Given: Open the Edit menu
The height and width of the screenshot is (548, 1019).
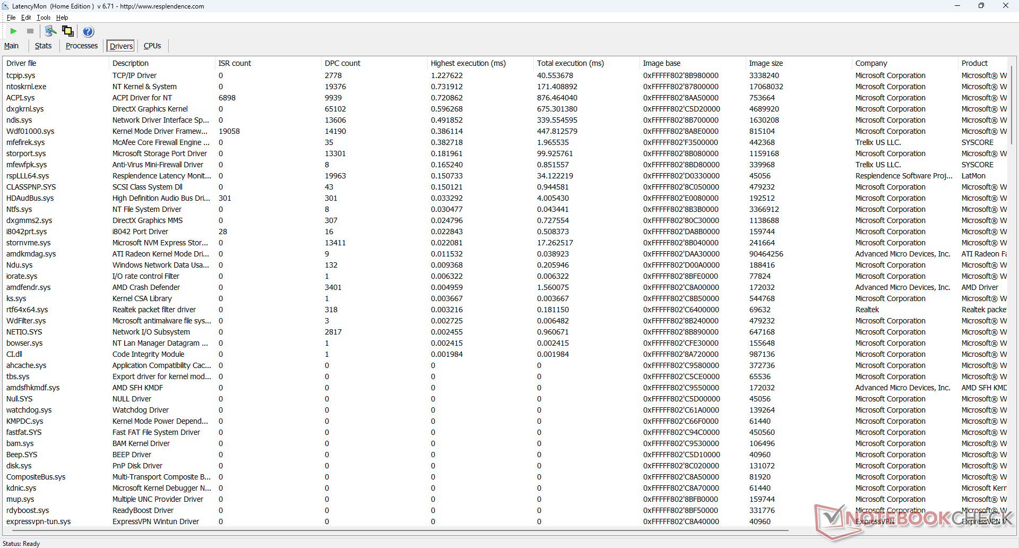Looking at the screenshot, I should pos(26,18).
